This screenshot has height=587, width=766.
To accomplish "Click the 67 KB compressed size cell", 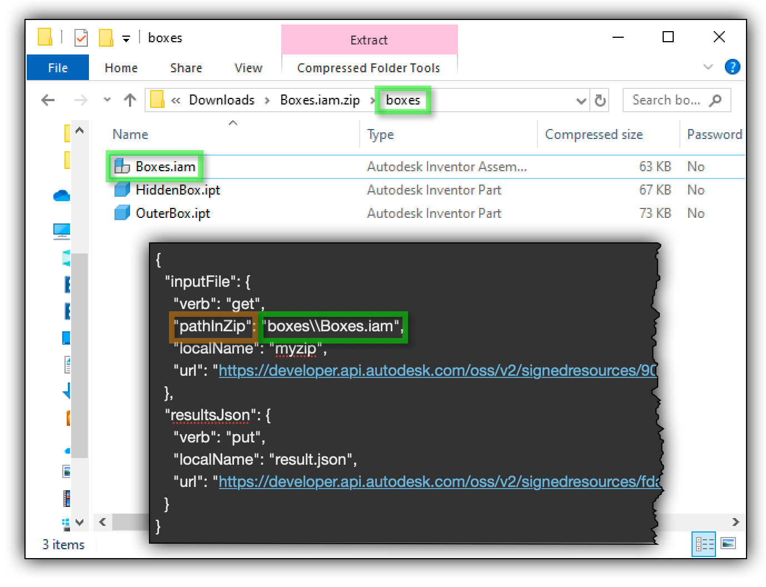I will (655, 190).
